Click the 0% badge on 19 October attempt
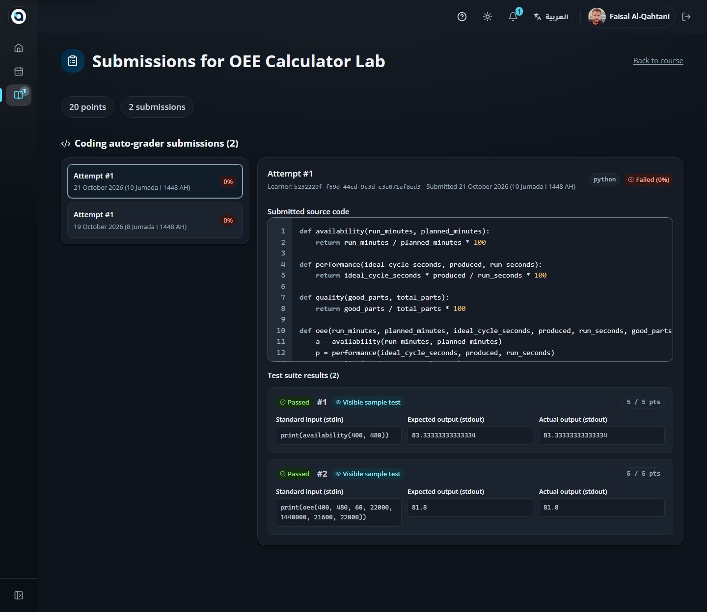The width and height of the screenshot is (707, 612). click(228, 221)
